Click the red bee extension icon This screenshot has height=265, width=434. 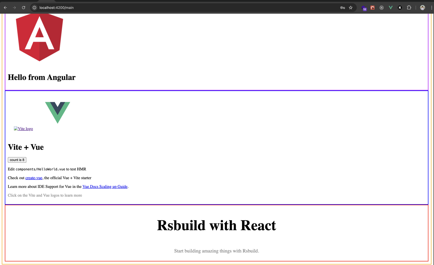point(372,7)
